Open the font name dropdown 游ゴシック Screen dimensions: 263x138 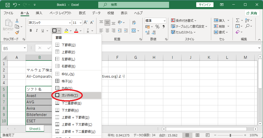pyautogui.click(x=70, y=23)
